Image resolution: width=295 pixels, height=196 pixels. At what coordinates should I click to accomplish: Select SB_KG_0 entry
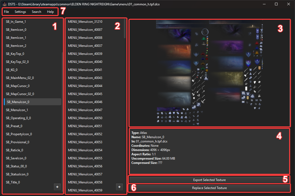click(33, 70)
